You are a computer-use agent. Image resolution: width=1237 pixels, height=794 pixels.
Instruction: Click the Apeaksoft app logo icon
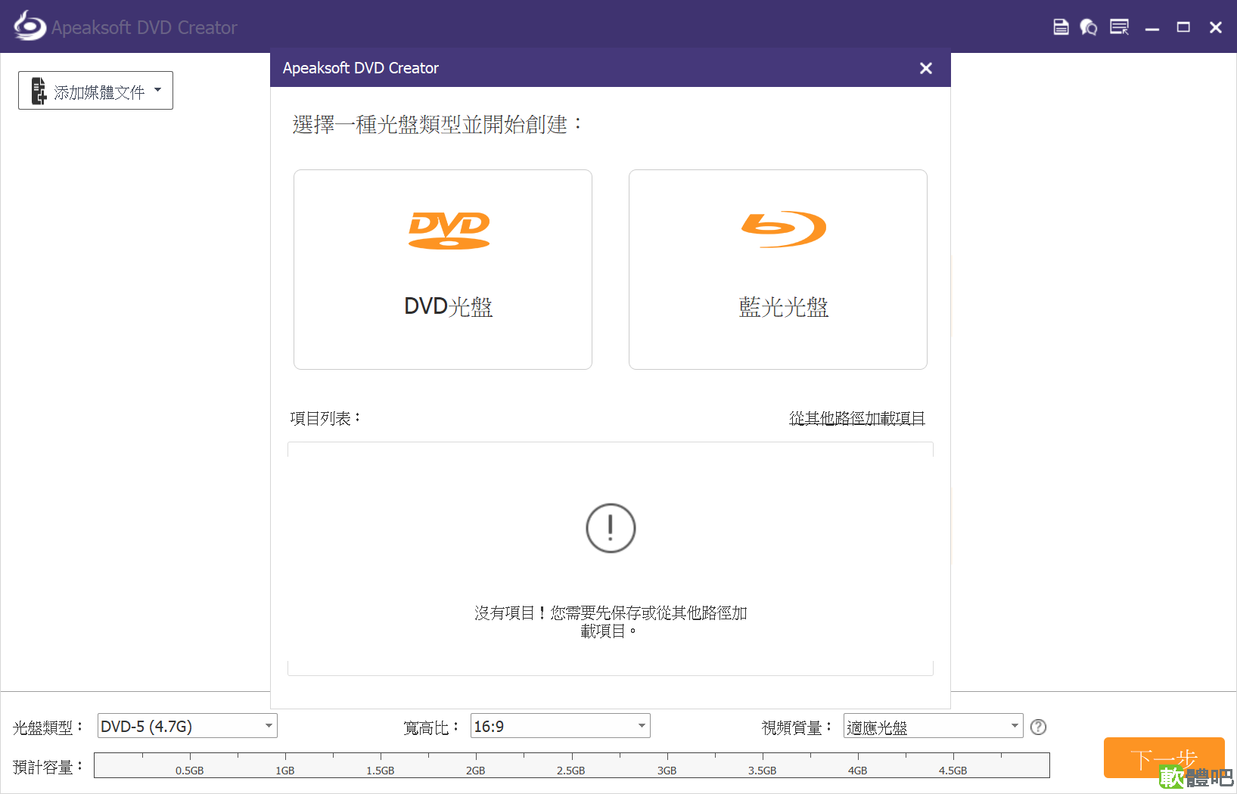(x=30, y=26)
